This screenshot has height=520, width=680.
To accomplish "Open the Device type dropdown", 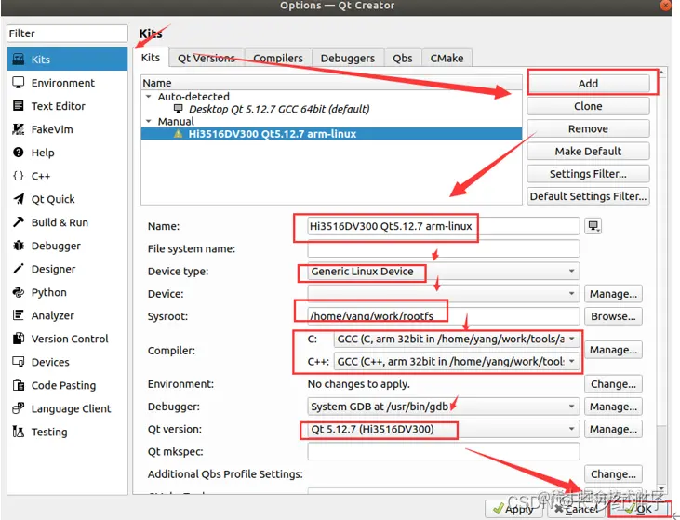I will pos(443,272).
